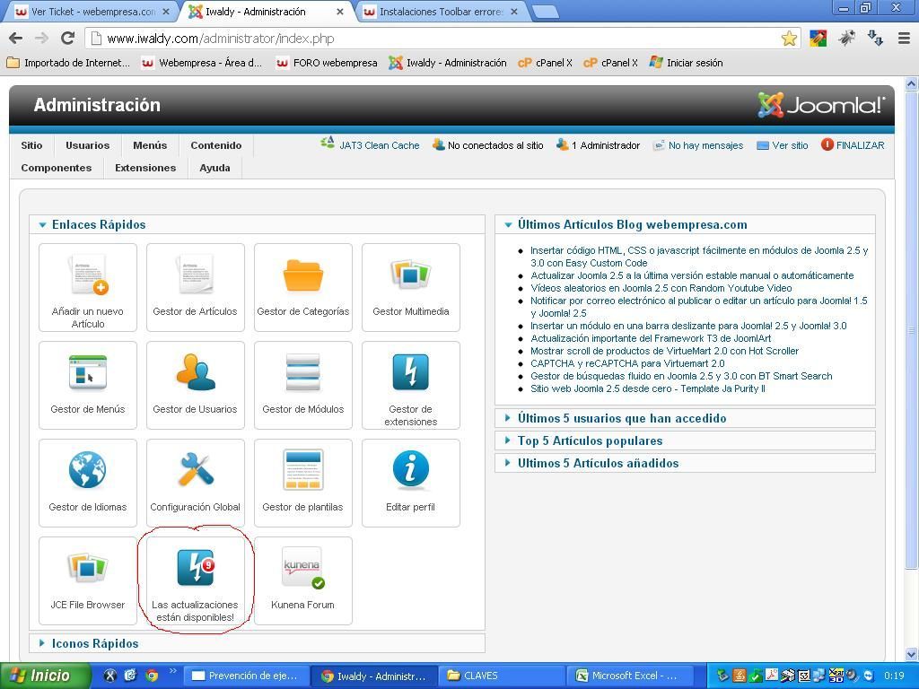Bookmark page with star icon
Viewport: 919px width, 689px height.
[790, 39]
